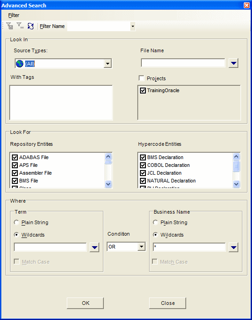Uncheck the TrainingOracle project
The width and height of the screenshot is (252, 320).
tap(143, 90)
